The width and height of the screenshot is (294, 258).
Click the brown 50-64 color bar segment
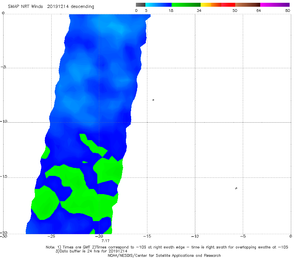click(248, 5)
